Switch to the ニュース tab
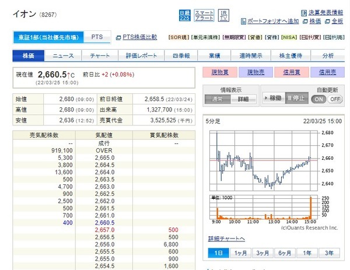The width and height of the screenshot is (350, 270). coord(63,56)
